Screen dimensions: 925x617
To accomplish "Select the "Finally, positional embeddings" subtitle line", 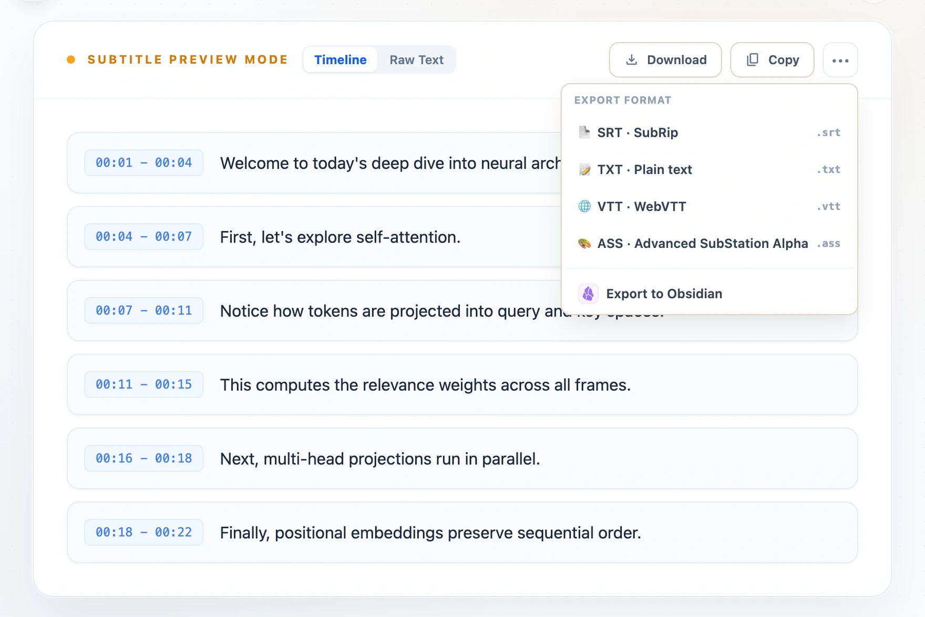I will click(462, 532).
